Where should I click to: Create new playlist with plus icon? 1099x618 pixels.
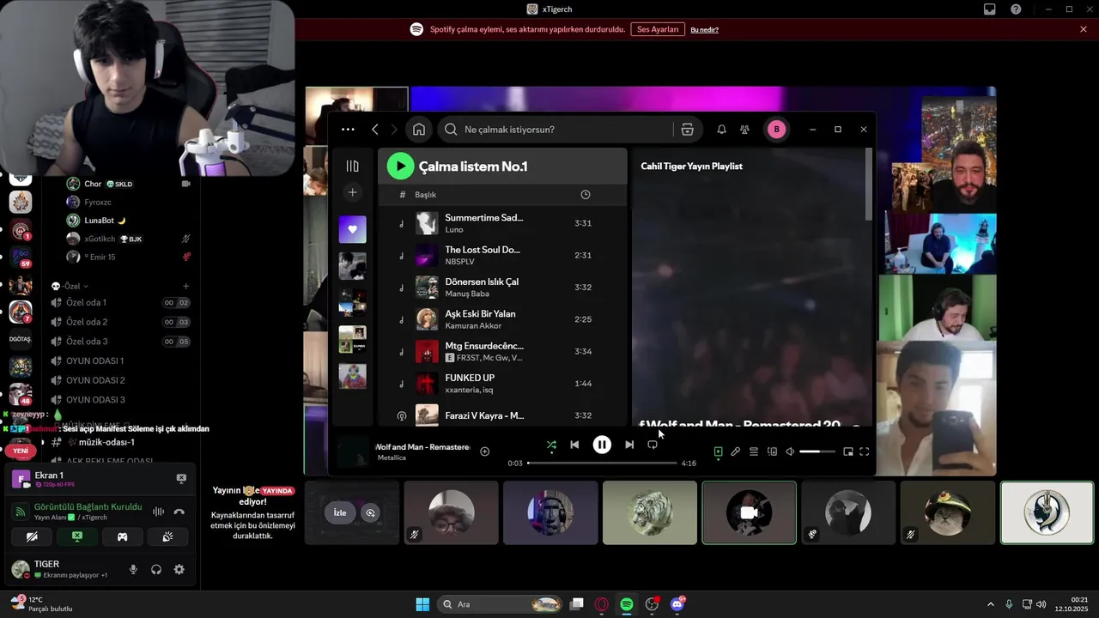(352, 192)
